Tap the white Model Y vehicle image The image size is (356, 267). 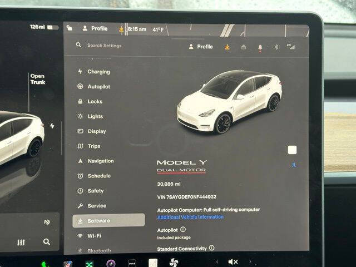tap(229, 102)
